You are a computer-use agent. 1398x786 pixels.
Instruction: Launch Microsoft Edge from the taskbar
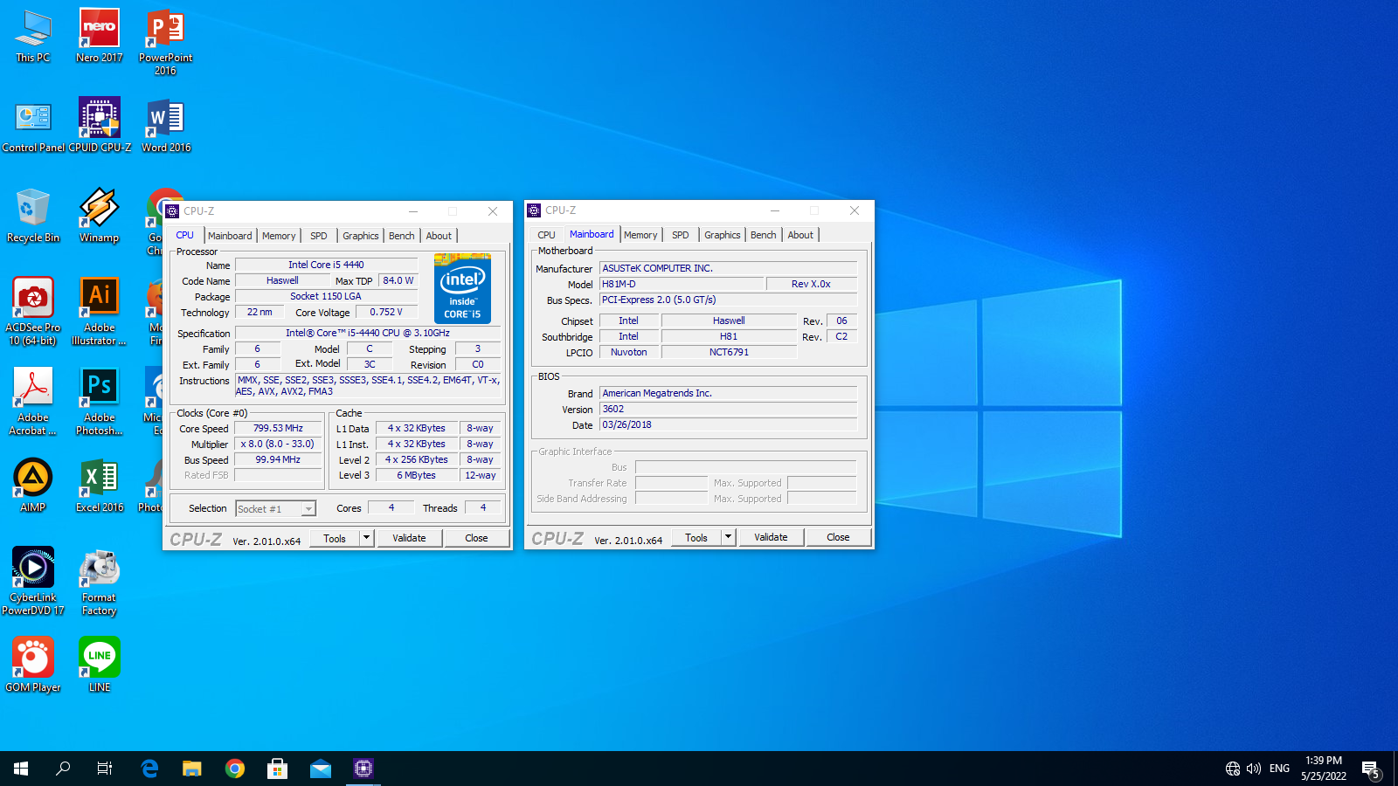(149, 769)
